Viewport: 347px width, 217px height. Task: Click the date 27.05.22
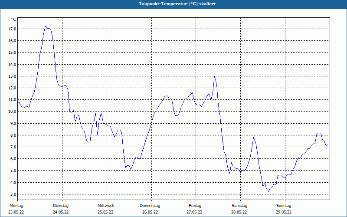coord(194,212)
